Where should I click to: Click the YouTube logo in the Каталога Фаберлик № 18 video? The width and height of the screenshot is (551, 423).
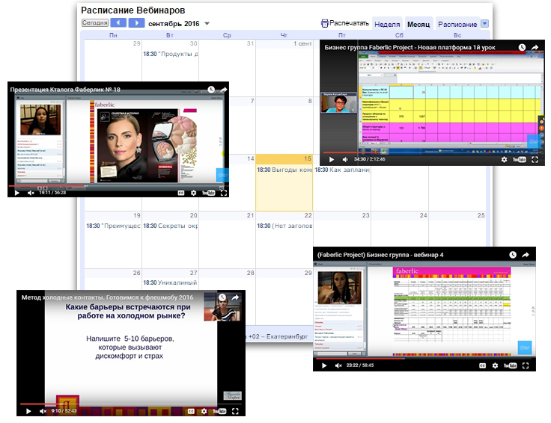click(208, 193)
